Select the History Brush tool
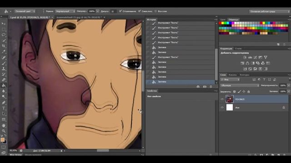Image resolution: width=291 pixels, height=163 pixels. (4, 74)
